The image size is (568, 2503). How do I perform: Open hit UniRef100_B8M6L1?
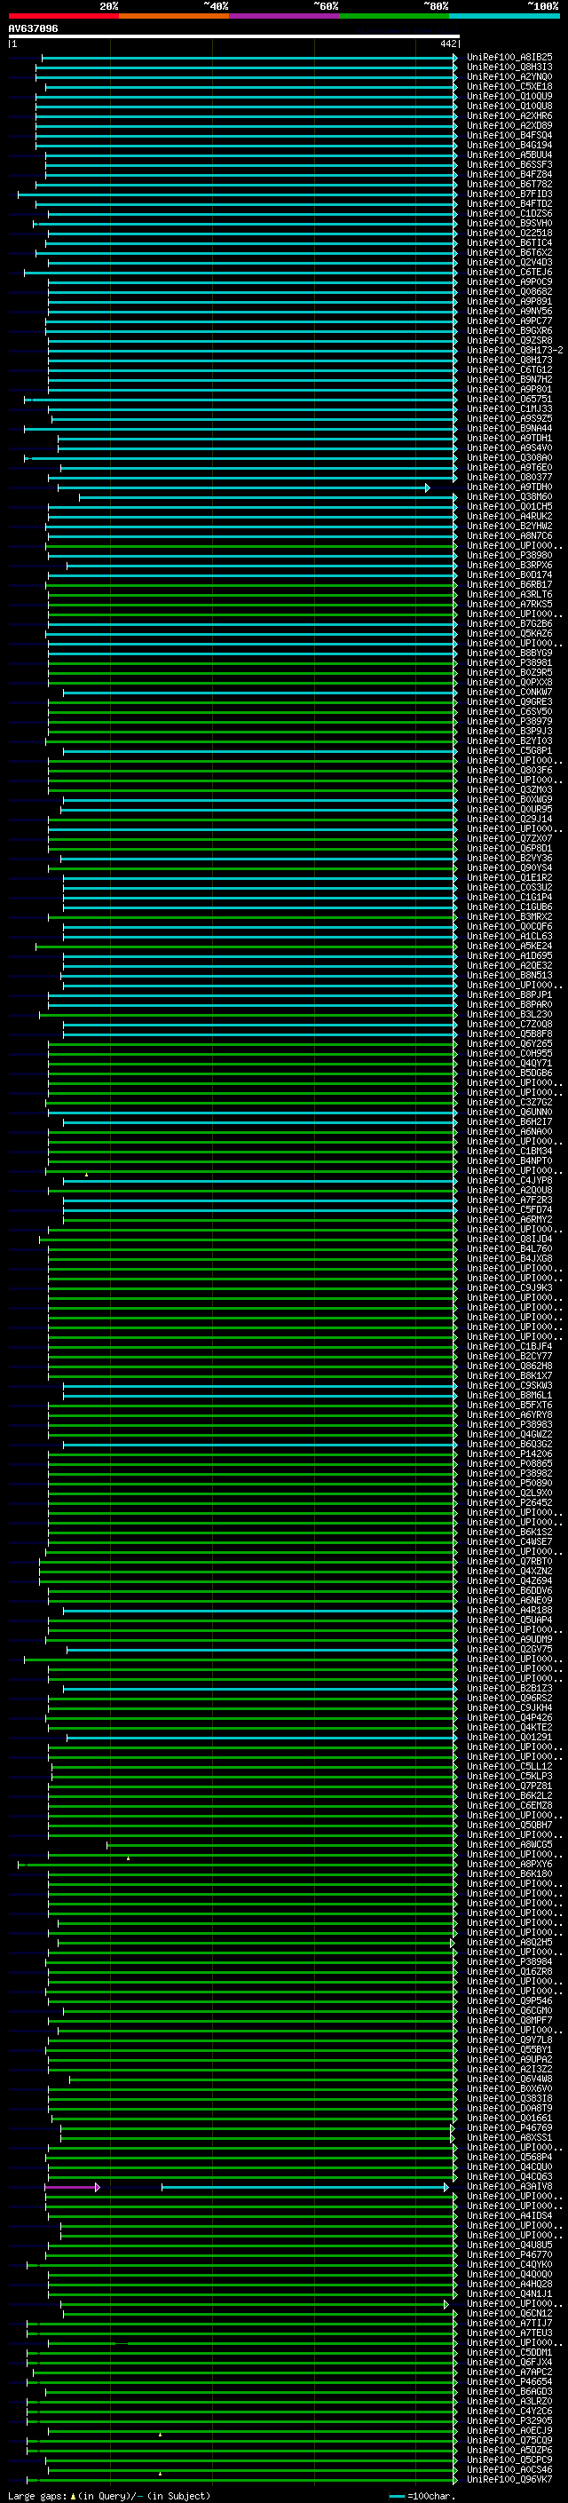pos(509,1394)
